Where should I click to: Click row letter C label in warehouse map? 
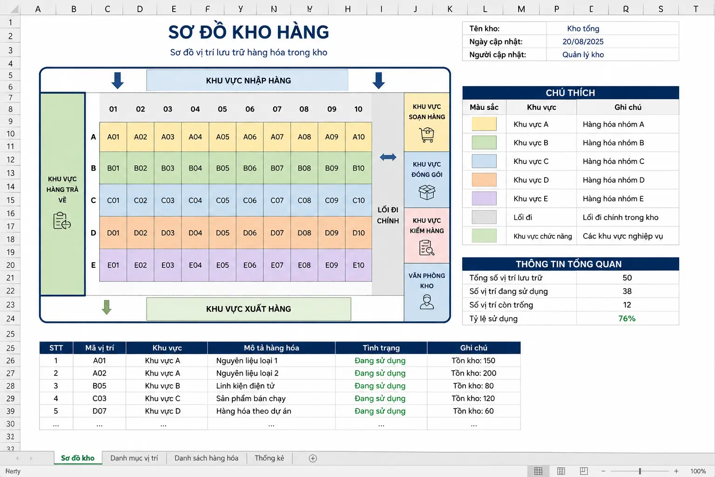coord(93,200)
